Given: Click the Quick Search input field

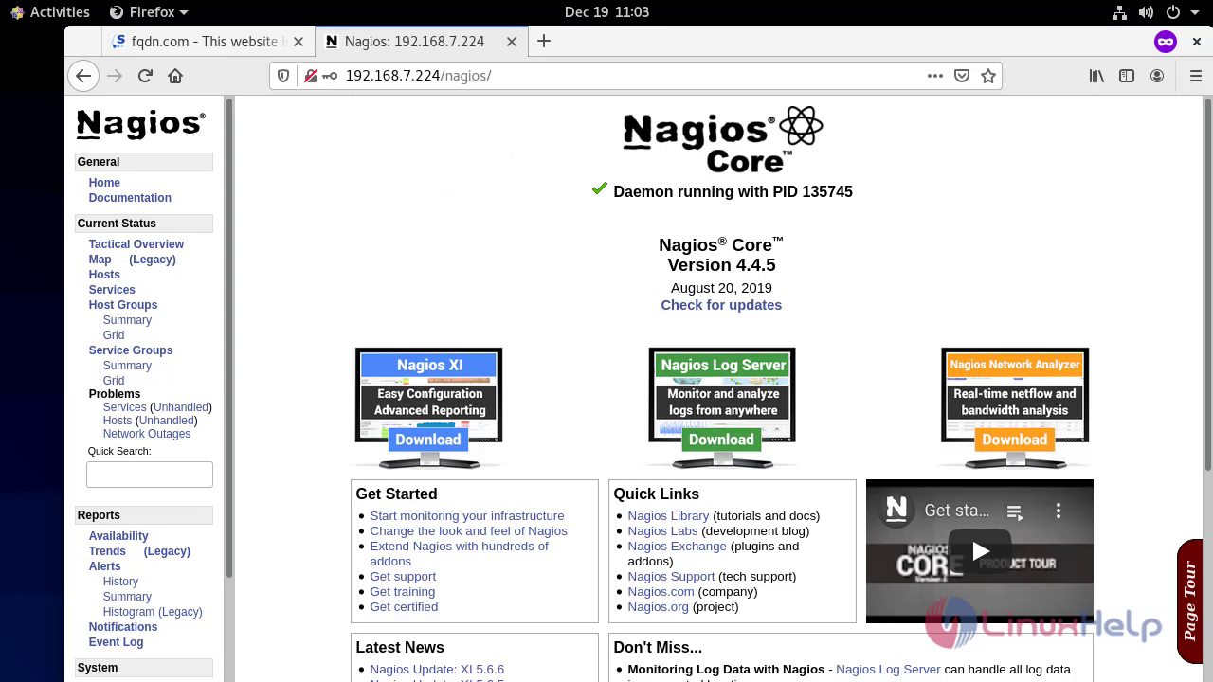Looking at the screenshot, I should [150, 475].
